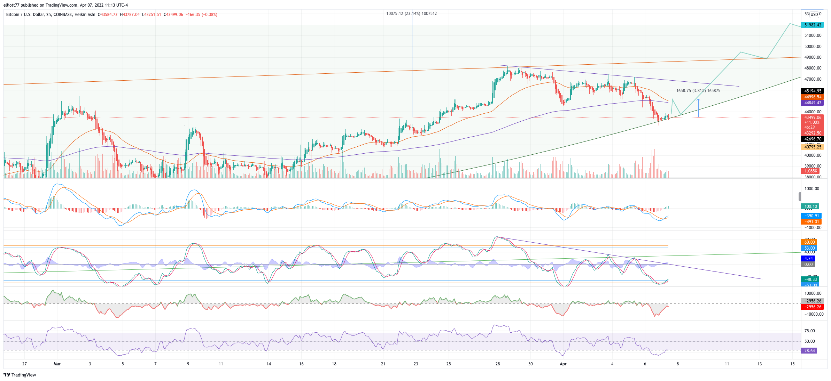Click the red 43292.50 price label
The height and width of the screenshot is (381, 831).
[813, 133]
